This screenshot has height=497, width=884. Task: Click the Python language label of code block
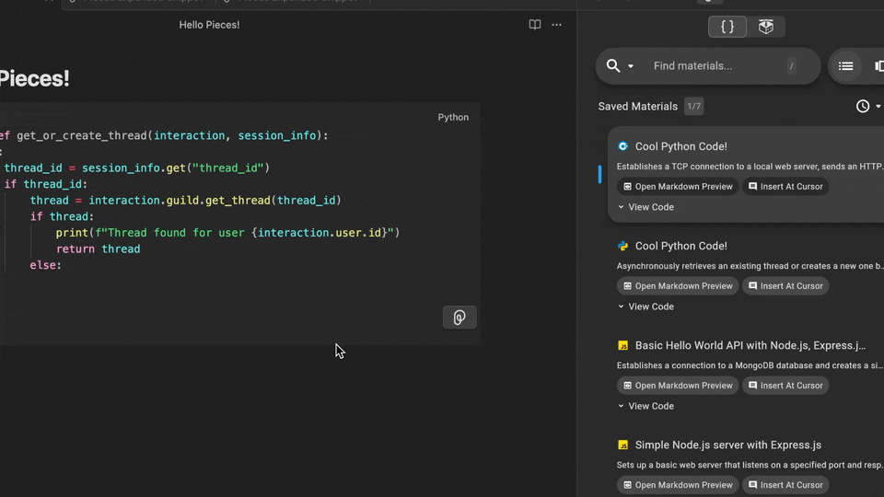click(x=453, y=117)
